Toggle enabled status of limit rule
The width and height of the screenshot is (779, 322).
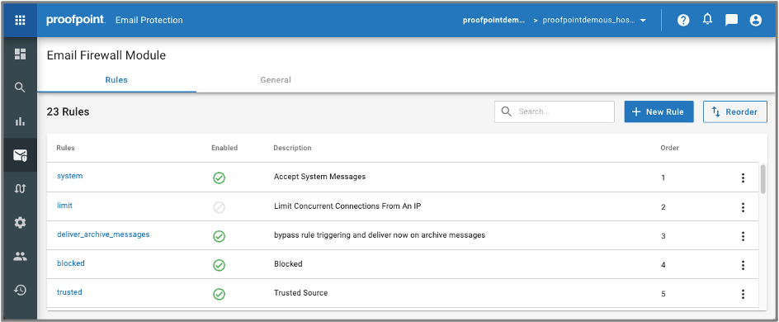coord(220,207)
